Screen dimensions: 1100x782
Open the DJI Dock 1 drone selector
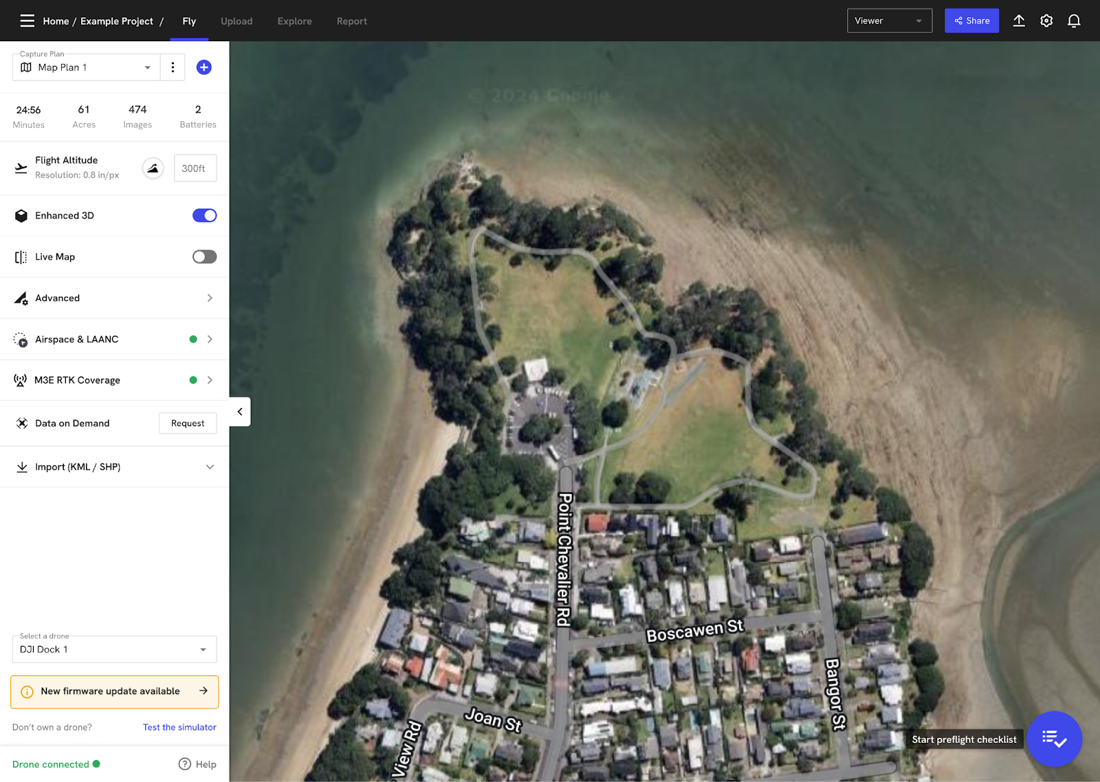[x=114, y=649]
